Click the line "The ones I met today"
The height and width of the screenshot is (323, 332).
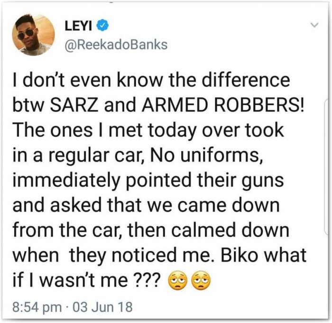(105, 130)
